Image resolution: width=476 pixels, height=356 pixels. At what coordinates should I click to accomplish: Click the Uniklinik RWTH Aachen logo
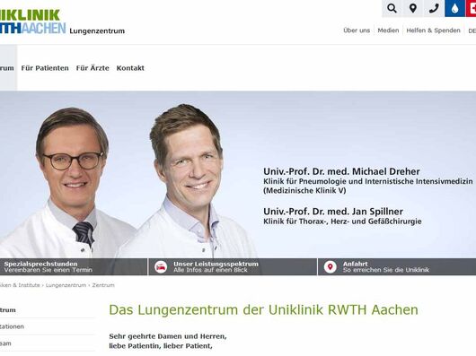[31, 22]
